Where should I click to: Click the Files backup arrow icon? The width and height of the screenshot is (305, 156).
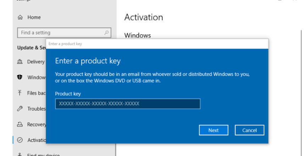pyautogui.click(x=20, y=93)
